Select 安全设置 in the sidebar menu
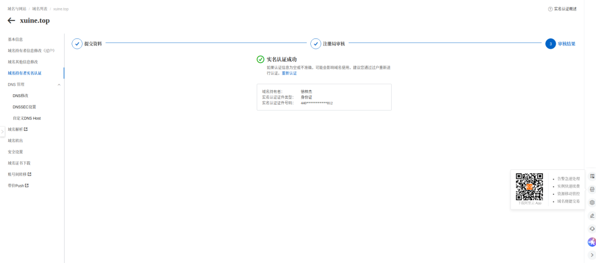This screenshot has height=263, width=596. [x=15, y=152]
